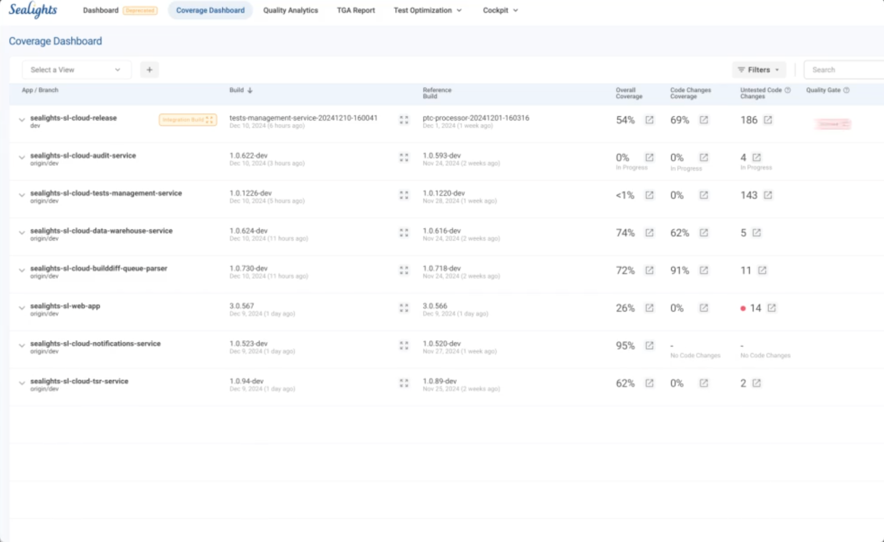Open untested code link next to 143

[x=767, y=195]
